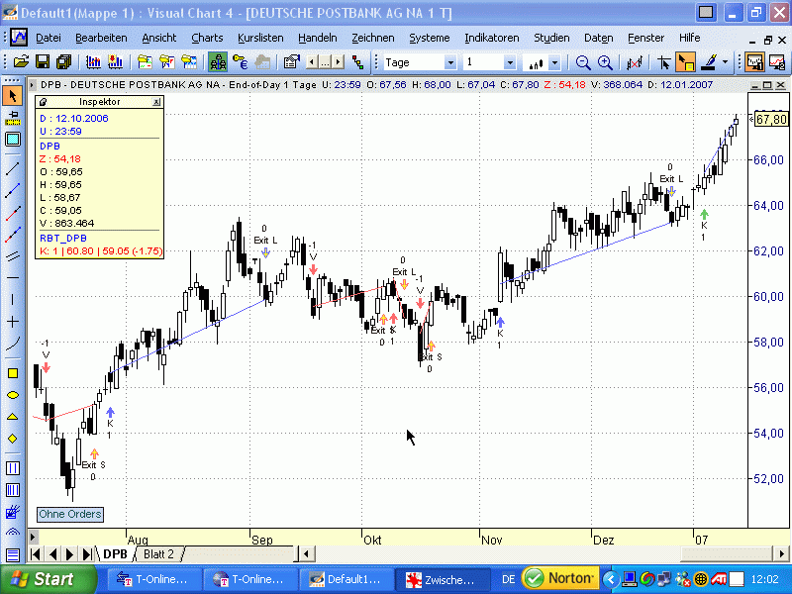Close the Inspektor panel
This screenshot has width=792, height=594.
pos(156,102)
